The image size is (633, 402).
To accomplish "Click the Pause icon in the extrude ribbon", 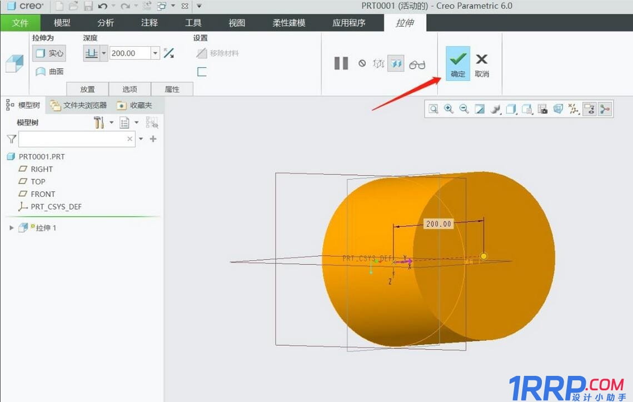I will [x=341, y=63].
